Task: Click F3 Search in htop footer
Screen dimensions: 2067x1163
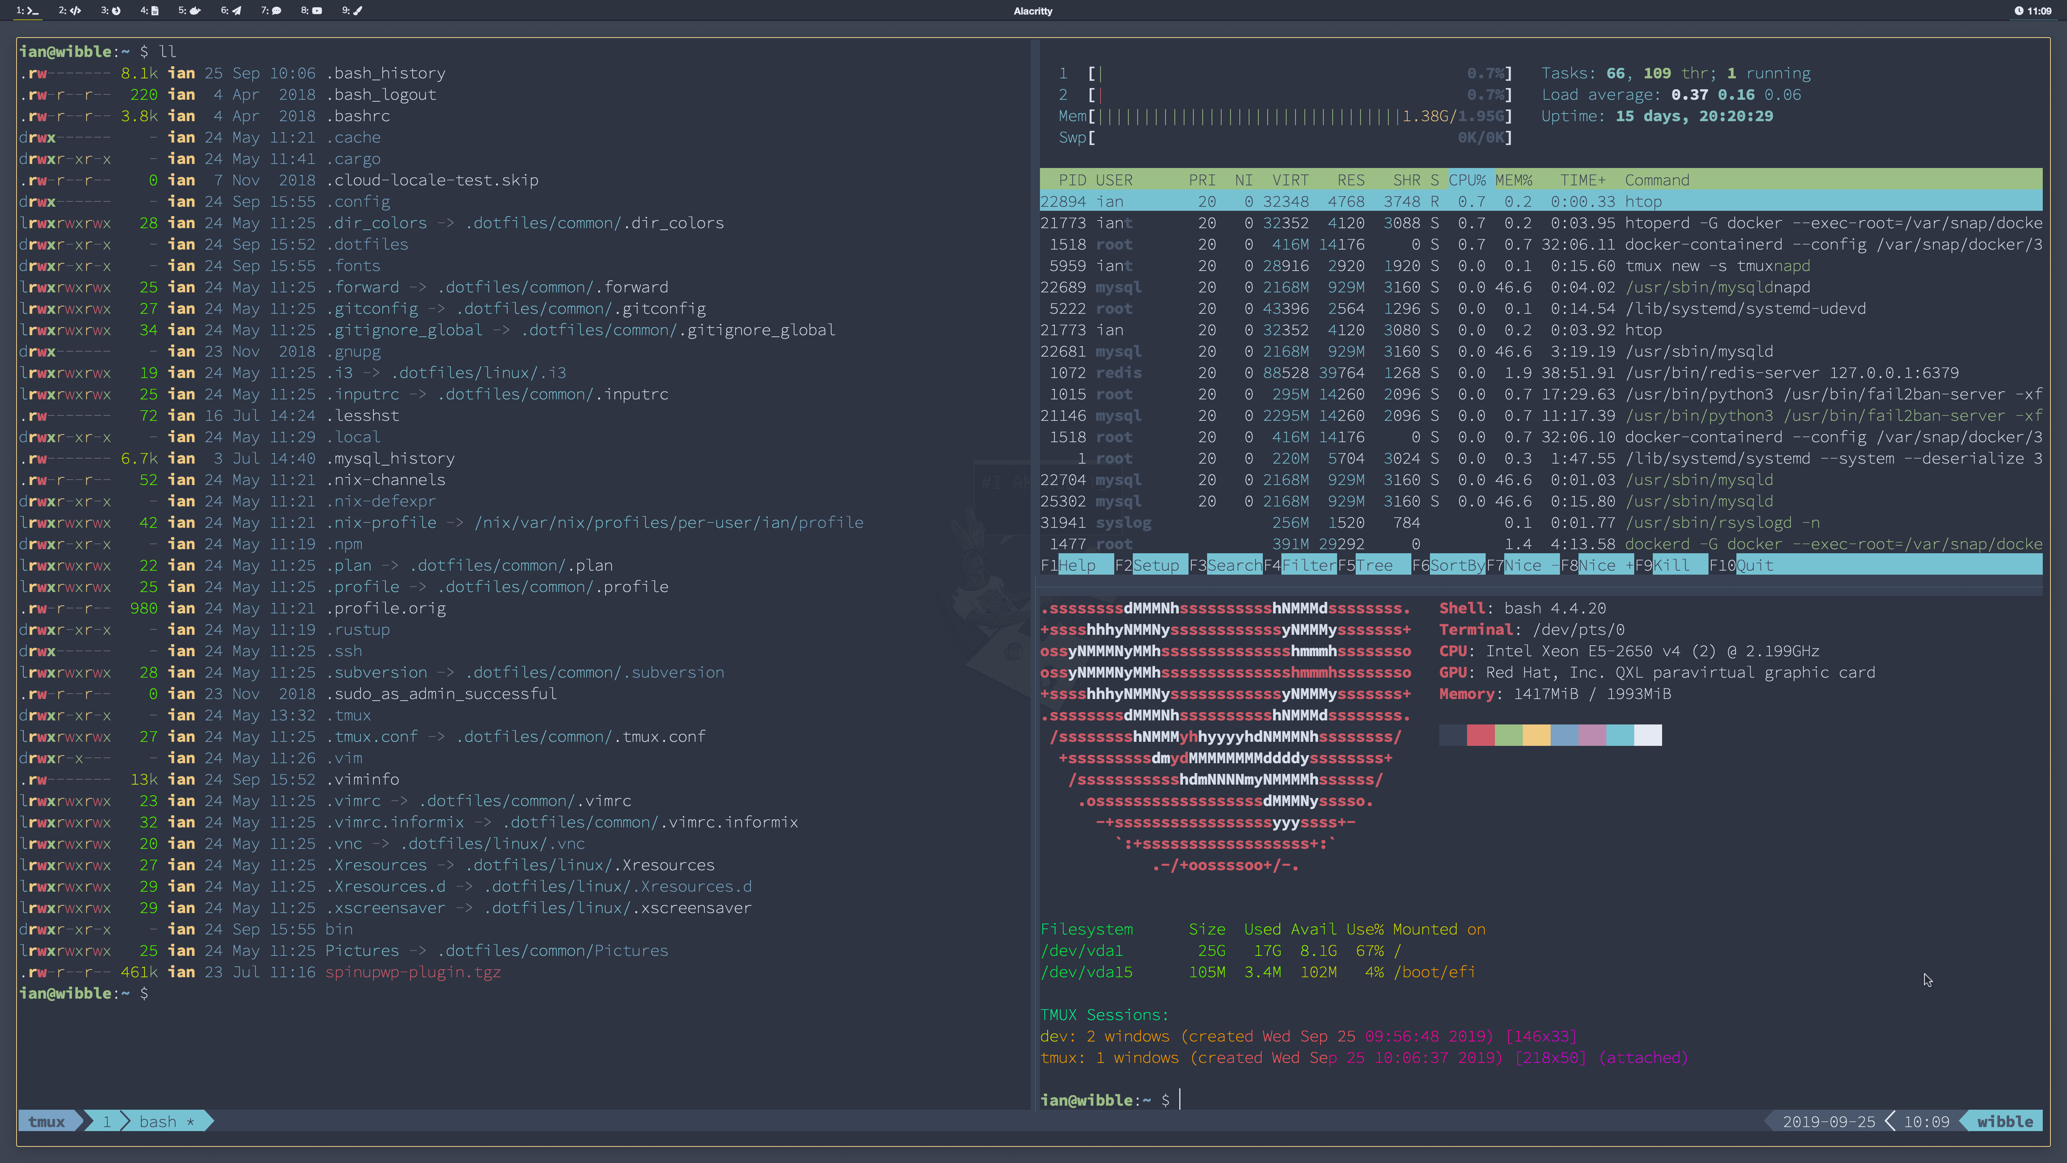Action: pyautogui.click(x=1233, y=565)
